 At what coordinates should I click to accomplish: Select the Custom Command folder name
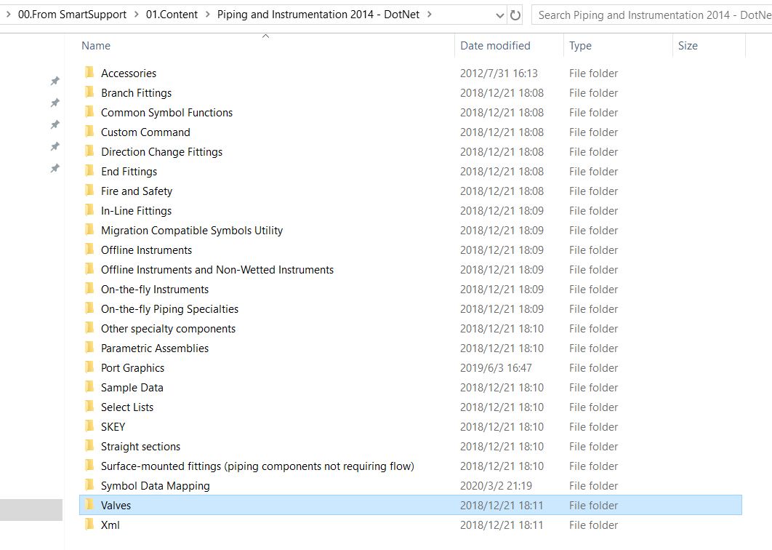point(145,132)
